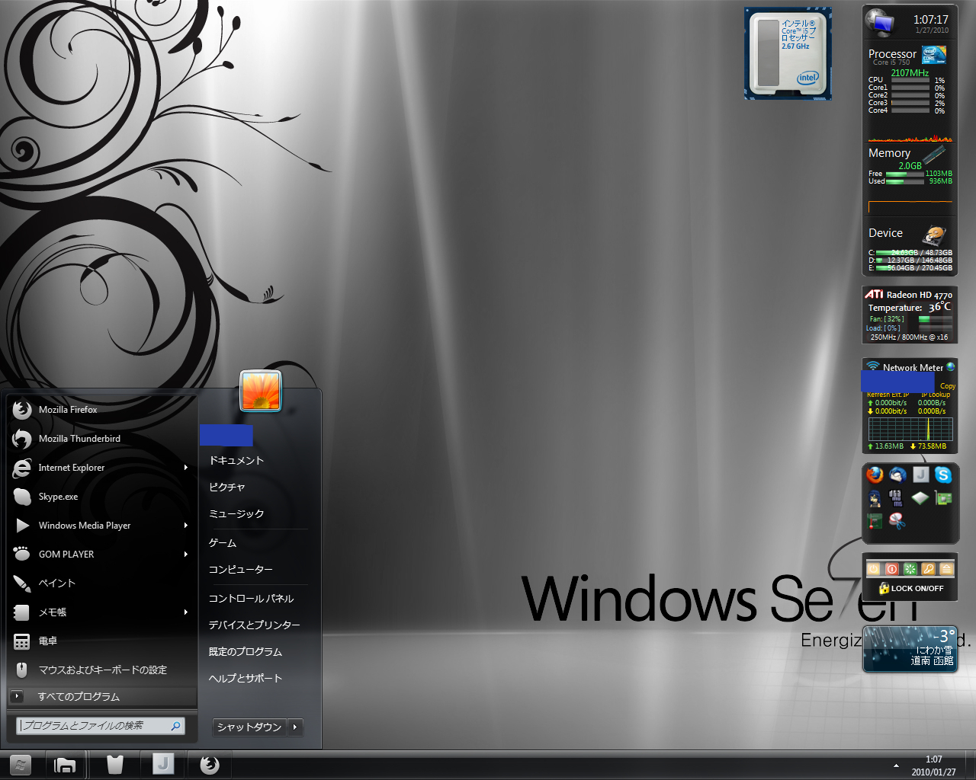Open the J application on the taskbar
Screen dimensions: 976x780
(x=162, y=764)
